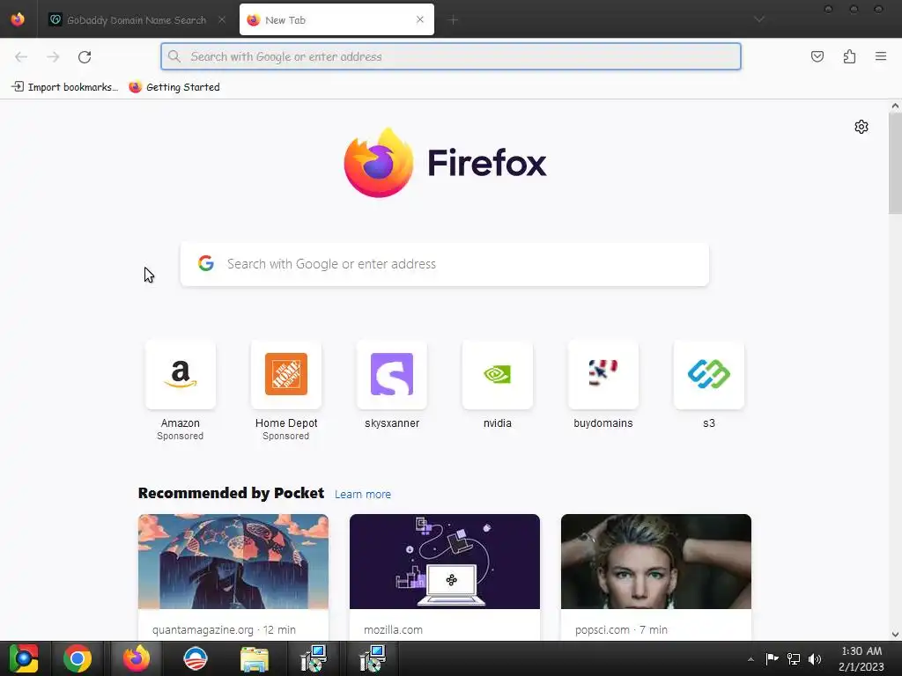Viewport: 902px width, 676px height.
Task: Open the Getting Started bookmark
Action: 174,87
